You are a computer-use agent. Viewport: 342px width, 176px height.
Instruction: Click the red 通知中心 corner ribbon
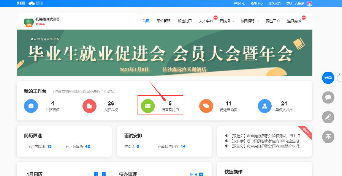tap(306, 132)
